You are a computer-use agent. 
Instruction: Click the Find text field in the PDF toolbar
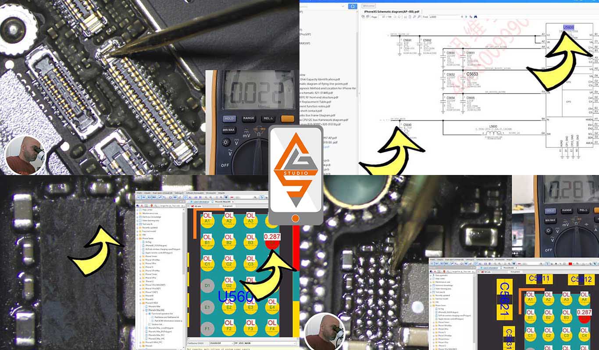(445, 17)
